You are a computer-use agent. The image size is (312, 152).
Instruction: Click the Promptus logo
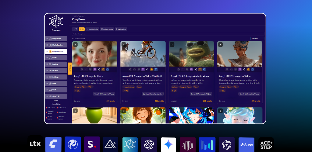(56, 21)
